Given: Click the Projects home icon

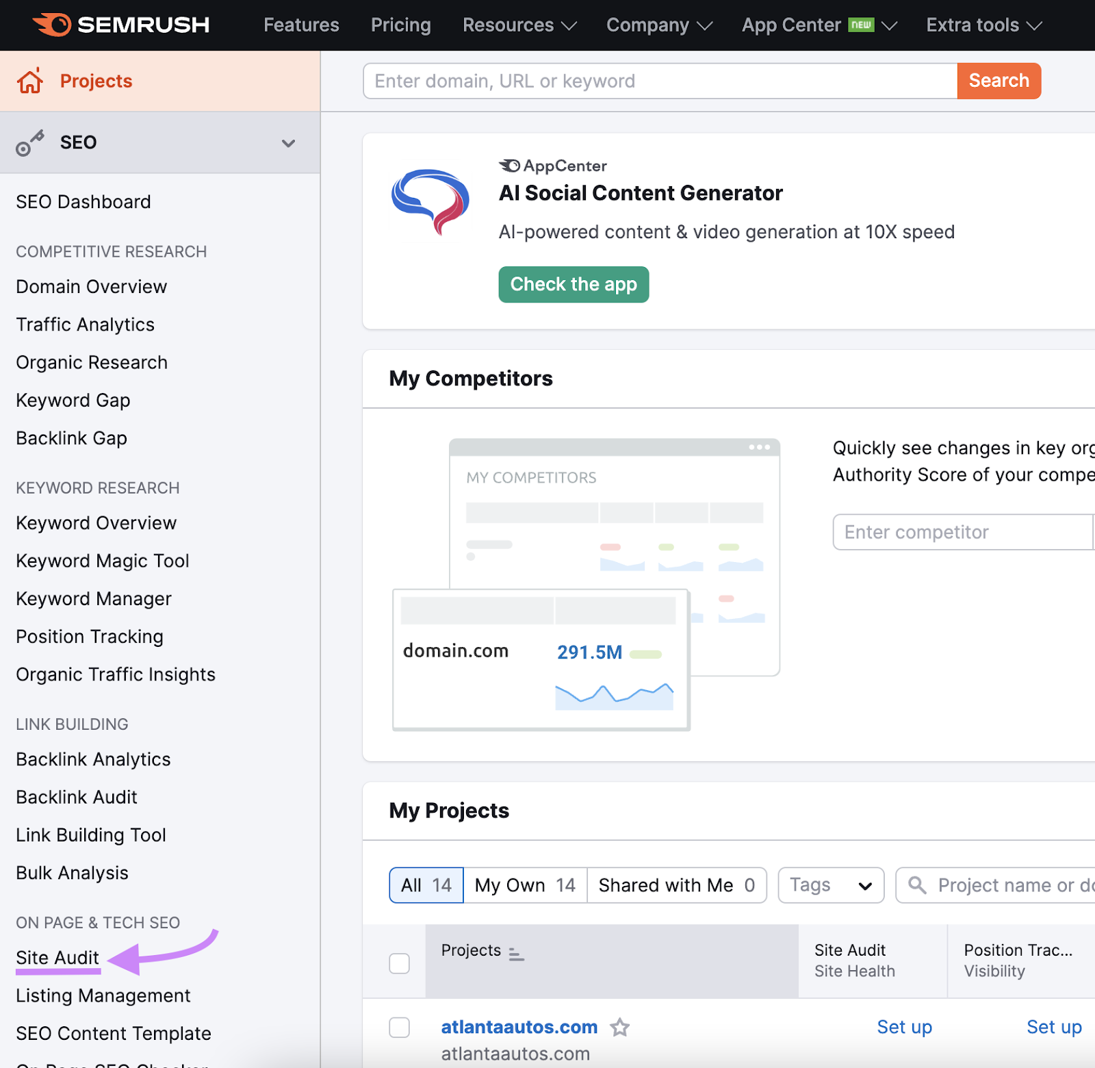Looking at the screenshot, I should 30,81.
